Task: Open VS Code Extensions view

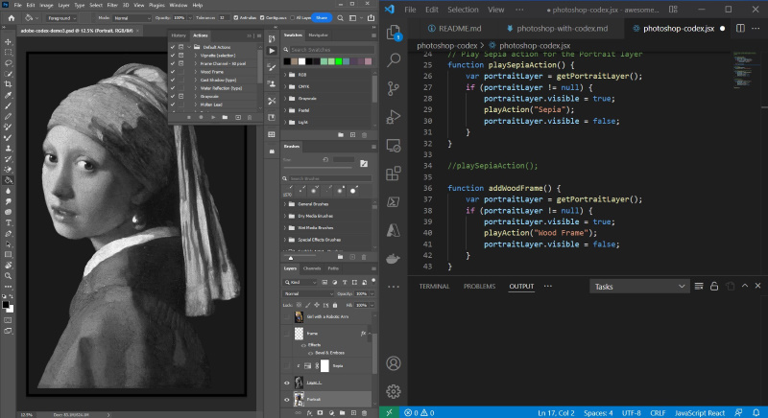Action: pos(394,174)
